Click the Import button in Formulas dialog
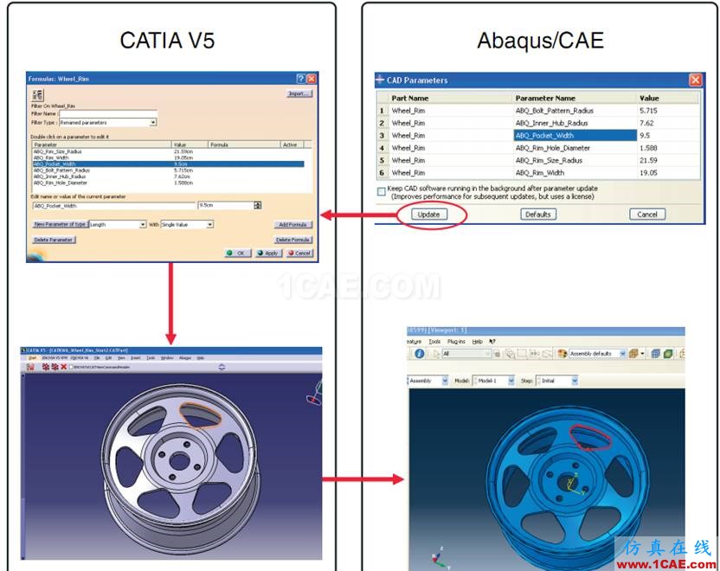 click(299, 93)
